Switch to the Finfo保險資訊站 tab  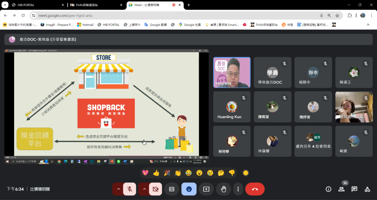pos(96,5)
